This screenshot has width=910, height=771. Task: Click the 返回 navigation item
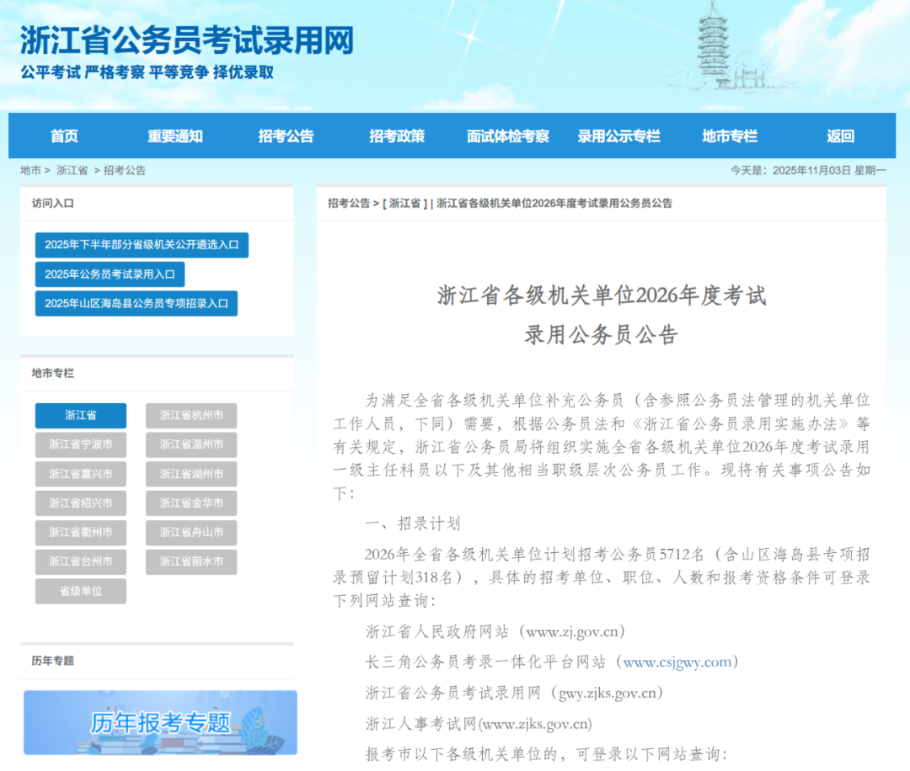[x=840, y=136]
